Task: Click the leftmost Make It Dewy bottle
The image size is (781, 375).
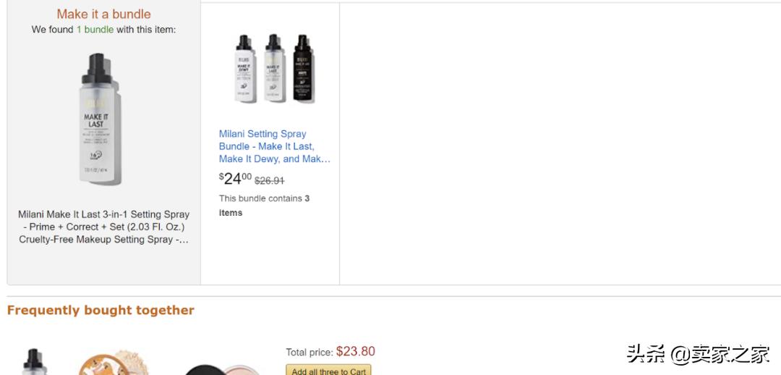Action: coord(244,69)
